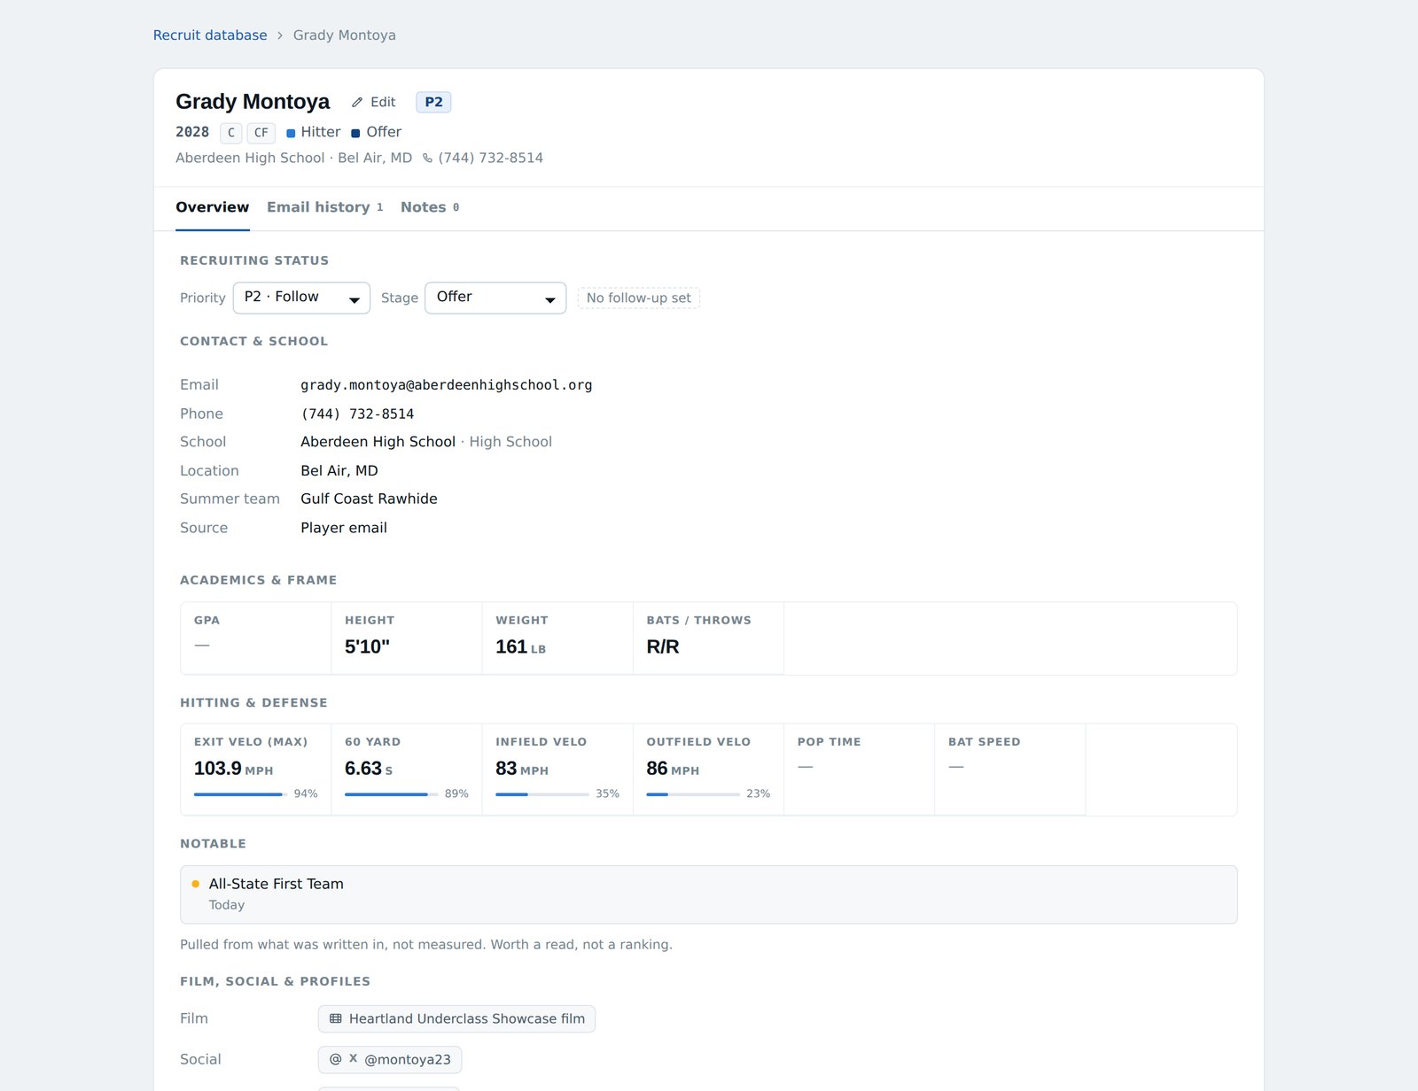Click the Aberdeen High School value in the School row
1418x1091 pixels.
click(x=378, y=442)
